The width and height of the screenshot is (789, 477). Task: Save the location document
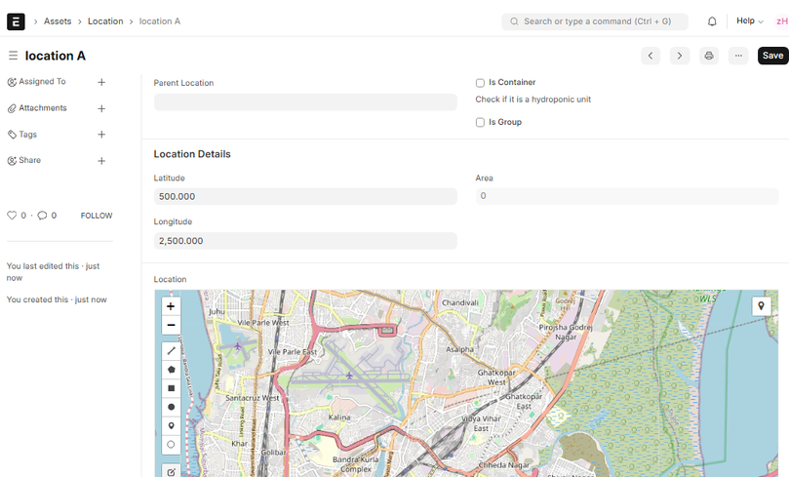(772, 56)
